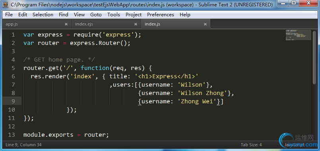Click the vertical scrollbar thumb
This screenshot has height=151, width=320.
click(x=314, y=57)
